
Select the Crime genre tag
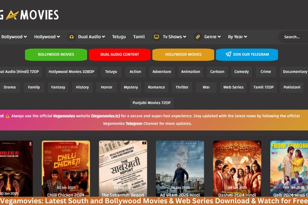click(266, 72)
